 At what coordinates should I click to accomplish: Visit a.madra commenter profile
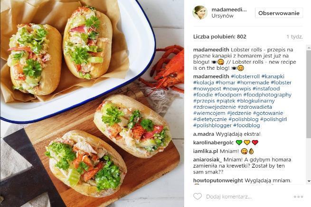204,134
